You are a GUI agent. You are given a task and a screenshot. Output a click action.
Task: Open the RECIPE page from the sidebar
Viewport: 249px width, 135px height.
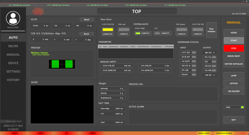(x=13, y=46)
